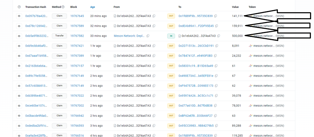Select From address text in block 19767149 row with 67

[x=134, y=76]
